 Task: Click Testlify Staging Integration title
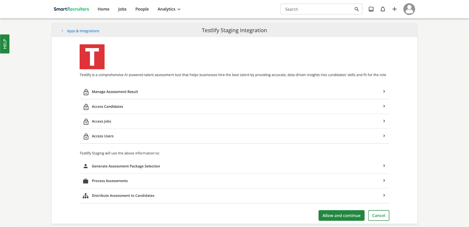[235, 30]
